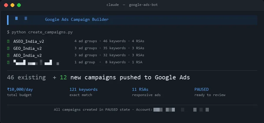Click the '46 existing' count text
Viewport: 264px width, 123px height.
[26, 77]
